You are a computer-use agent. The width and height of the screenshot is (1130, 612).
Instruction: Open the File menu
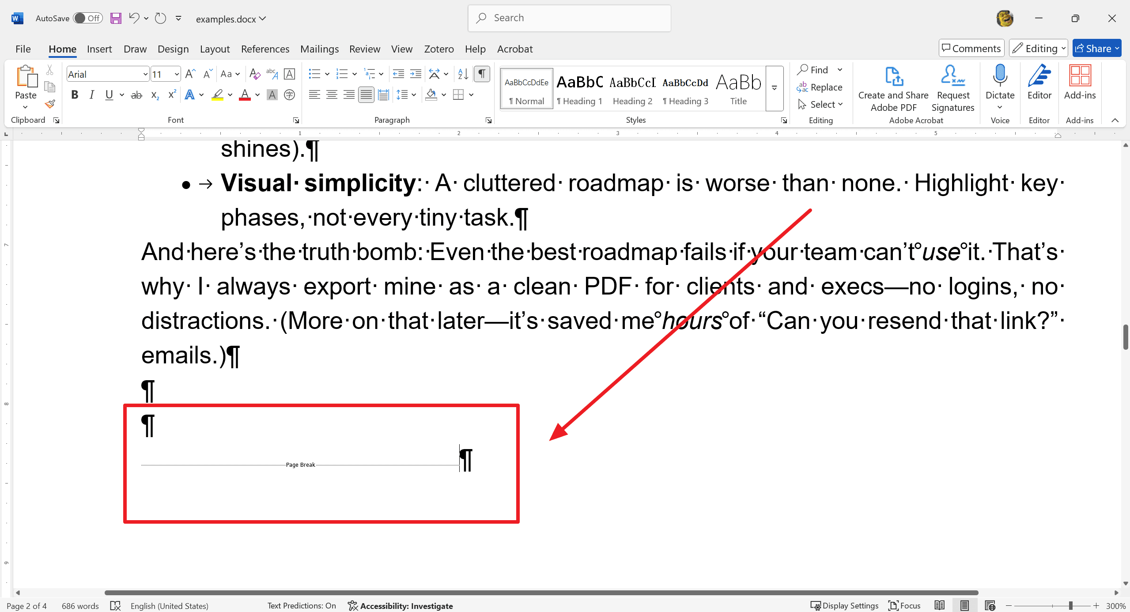click(23, 49)
